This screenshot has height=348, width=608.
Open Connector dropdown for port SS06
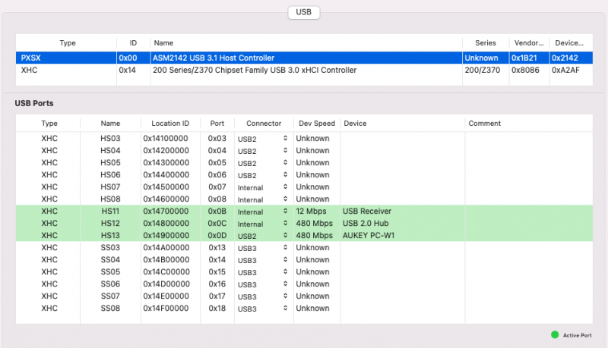coord(263,284)
